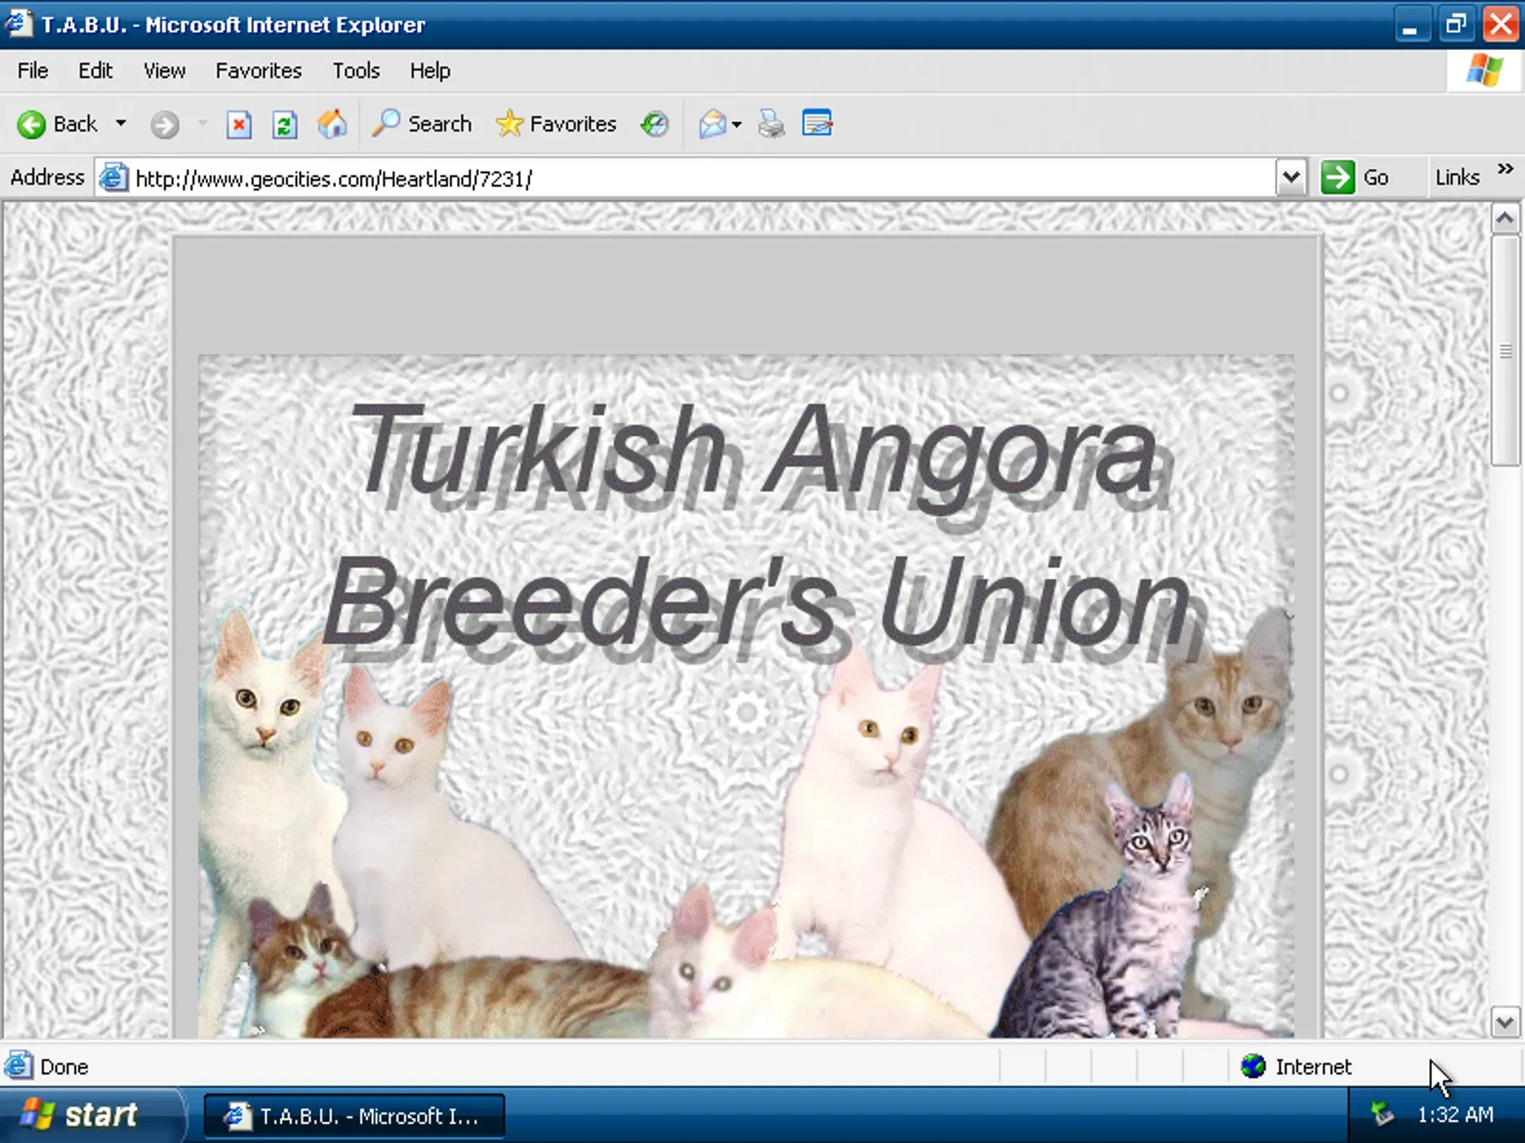
Task: Open the Search panel icon
Action: tap(421, 124)
